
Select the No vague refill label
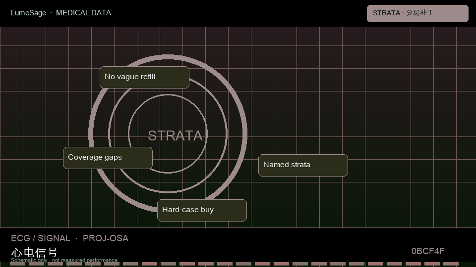tap(144, 77)
